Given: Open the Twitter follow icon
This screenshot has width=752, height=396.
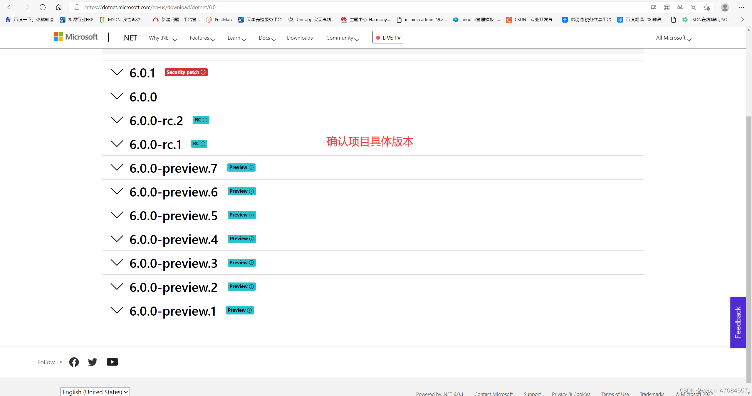Looking at the screenshot, I should click(x=92, y=362).
